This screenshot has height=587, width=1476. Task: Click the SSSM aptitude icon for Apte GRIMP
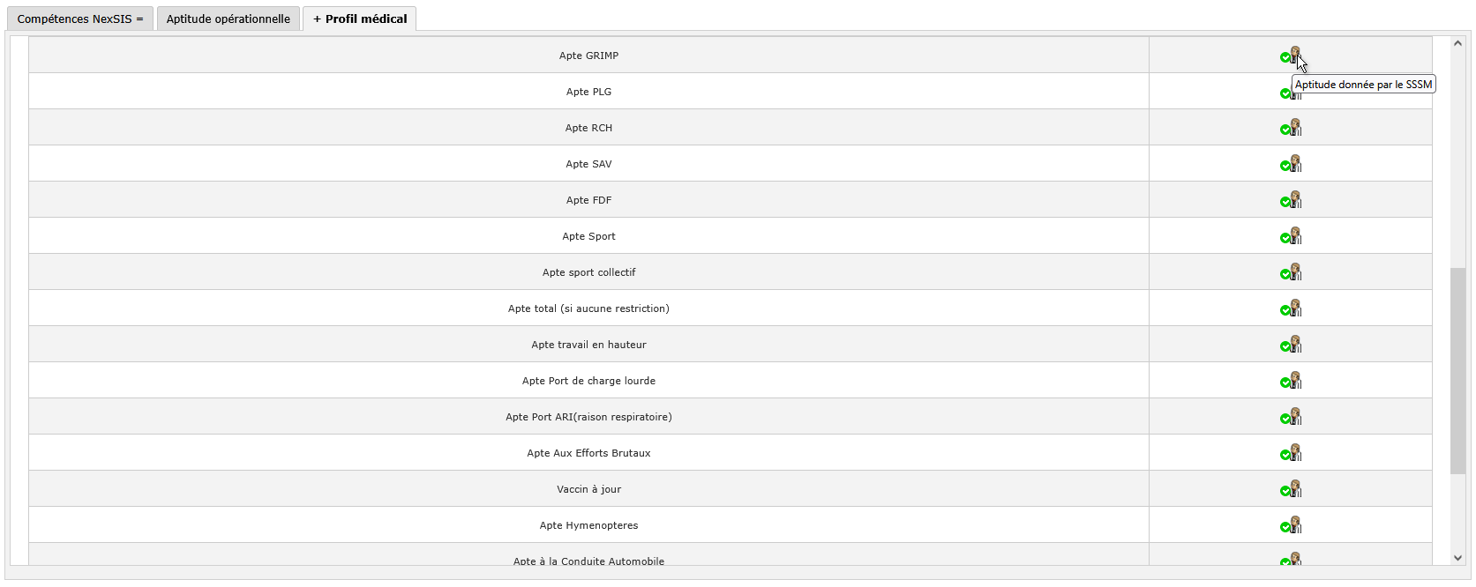[1291, 56]
